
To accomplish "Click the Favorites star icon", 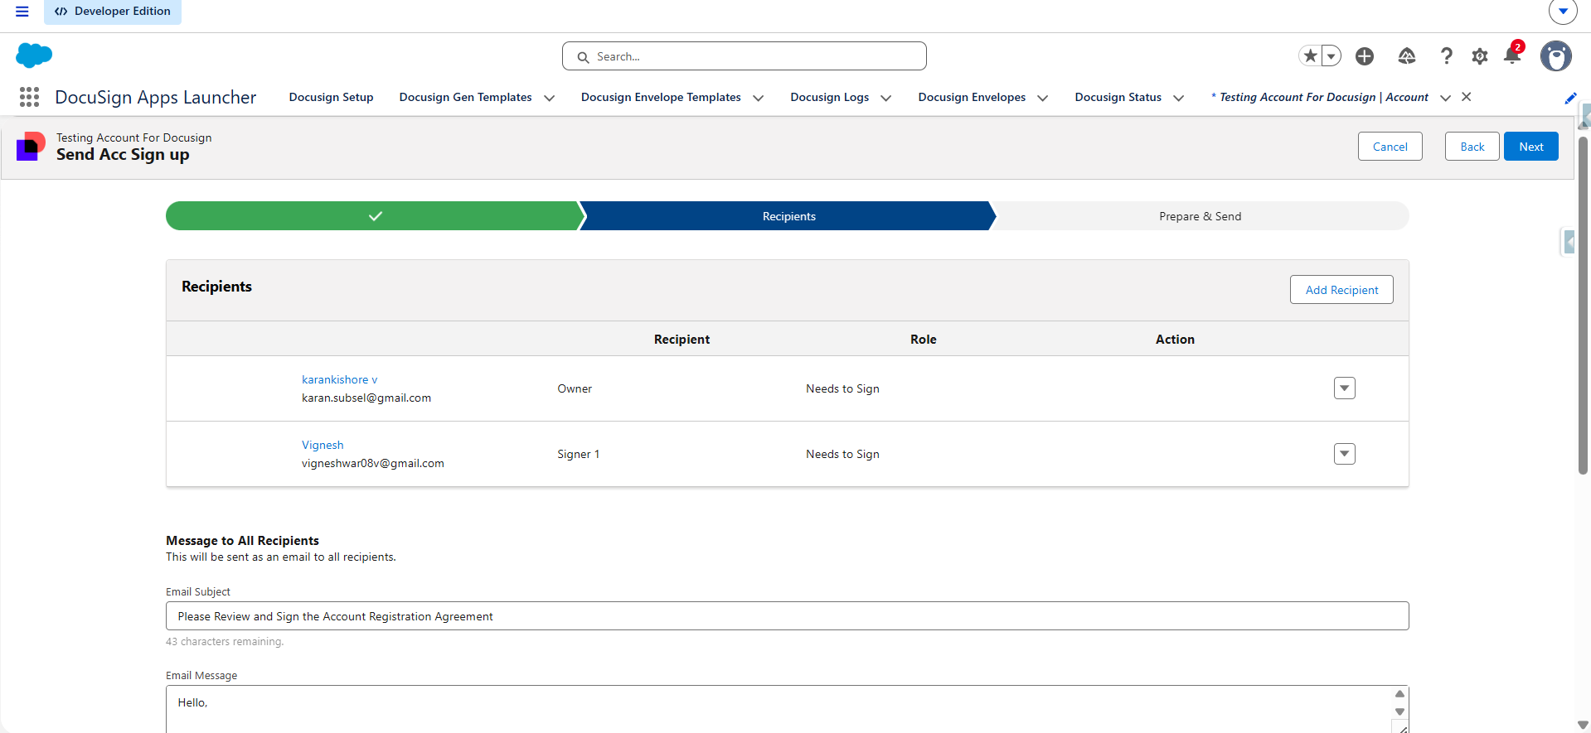I will click(x=1310, y=55).
